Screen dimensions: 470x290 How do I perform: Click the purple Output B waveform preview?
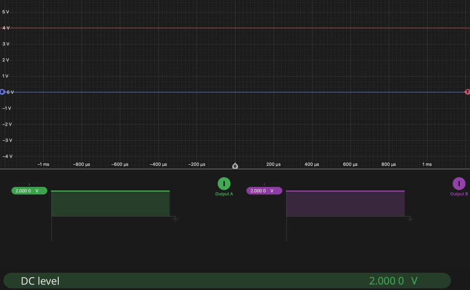point(345,203)
